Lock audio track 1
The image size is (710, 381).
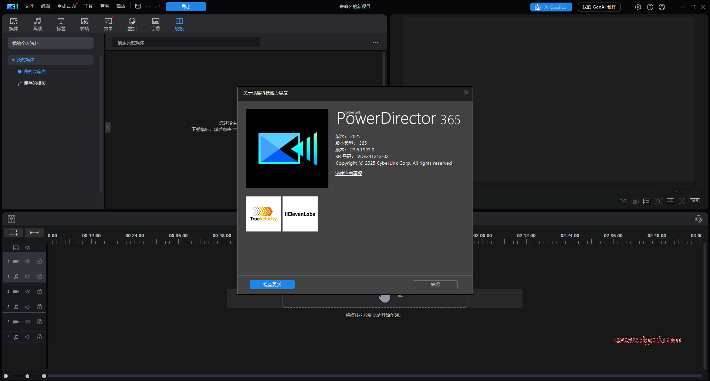pos(40,276)
